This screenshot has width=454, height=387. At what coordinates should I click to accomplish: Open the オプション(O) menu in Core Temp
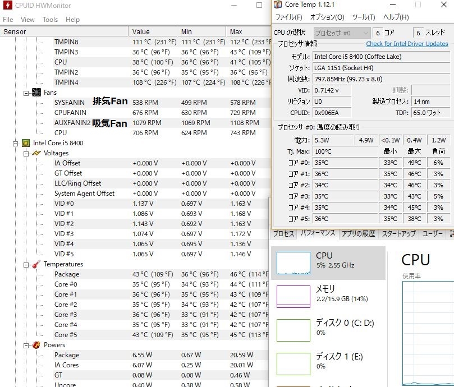[x=327, y=17]
